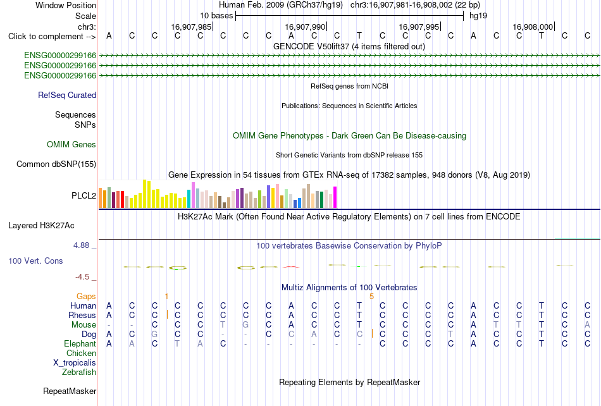This screenshot has width=601, height=406.
Task: Click the magenta bar ending the PLCL2 chart
Action: (335, 197)
